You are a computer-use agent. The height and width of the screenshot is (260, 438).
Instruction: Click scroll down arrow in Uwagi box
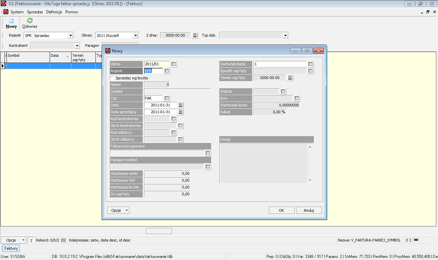point(310,180)
